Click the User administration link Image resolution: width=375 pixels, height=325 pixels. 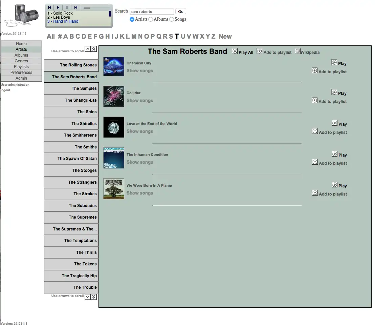(x=15, y=84)
